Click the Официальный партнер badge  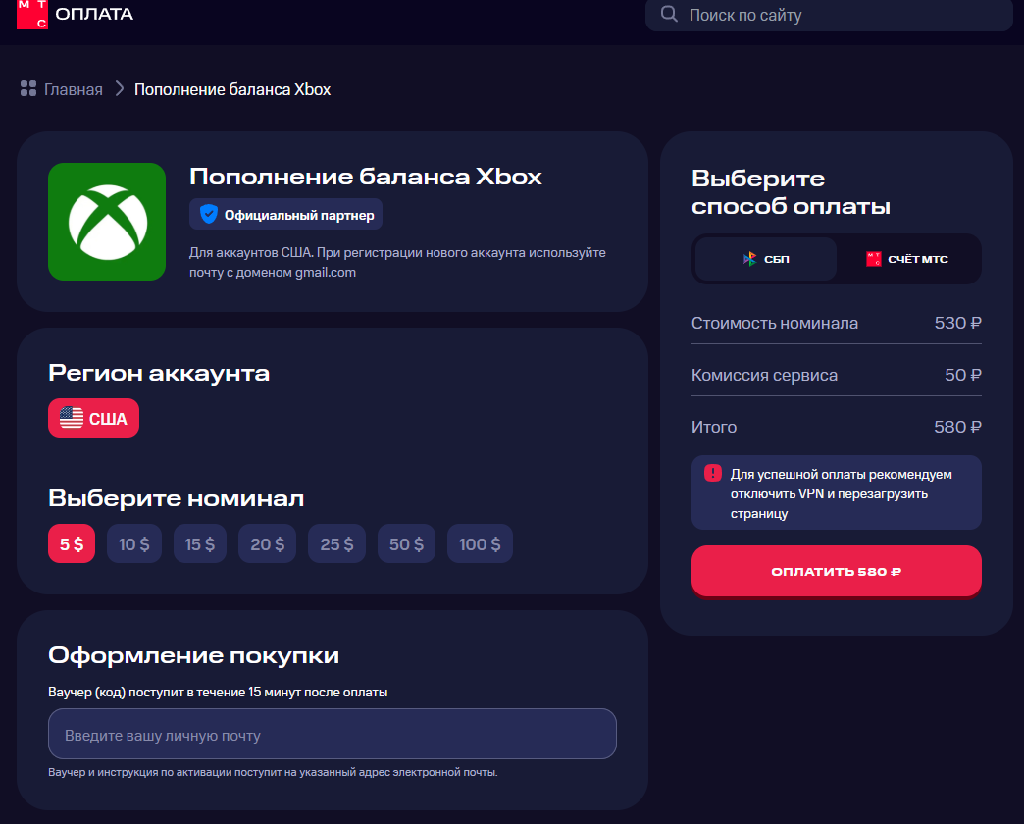(286, 214)
